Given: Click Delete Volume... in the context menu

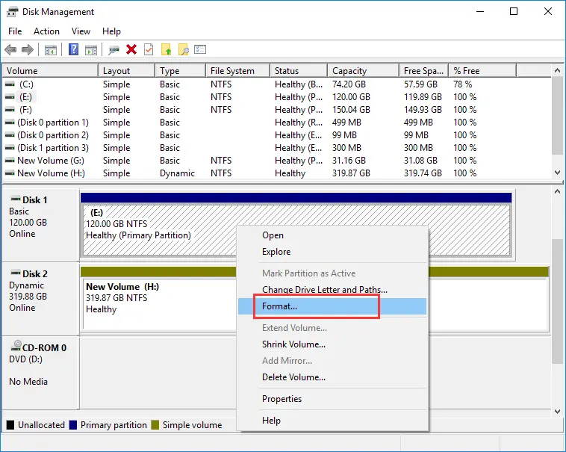Looking at the screenshot, I should [293, 377].
